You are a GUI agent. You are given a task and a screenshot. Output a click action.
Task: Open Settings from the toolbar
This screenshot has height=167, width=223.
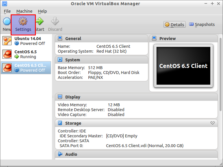23,25
